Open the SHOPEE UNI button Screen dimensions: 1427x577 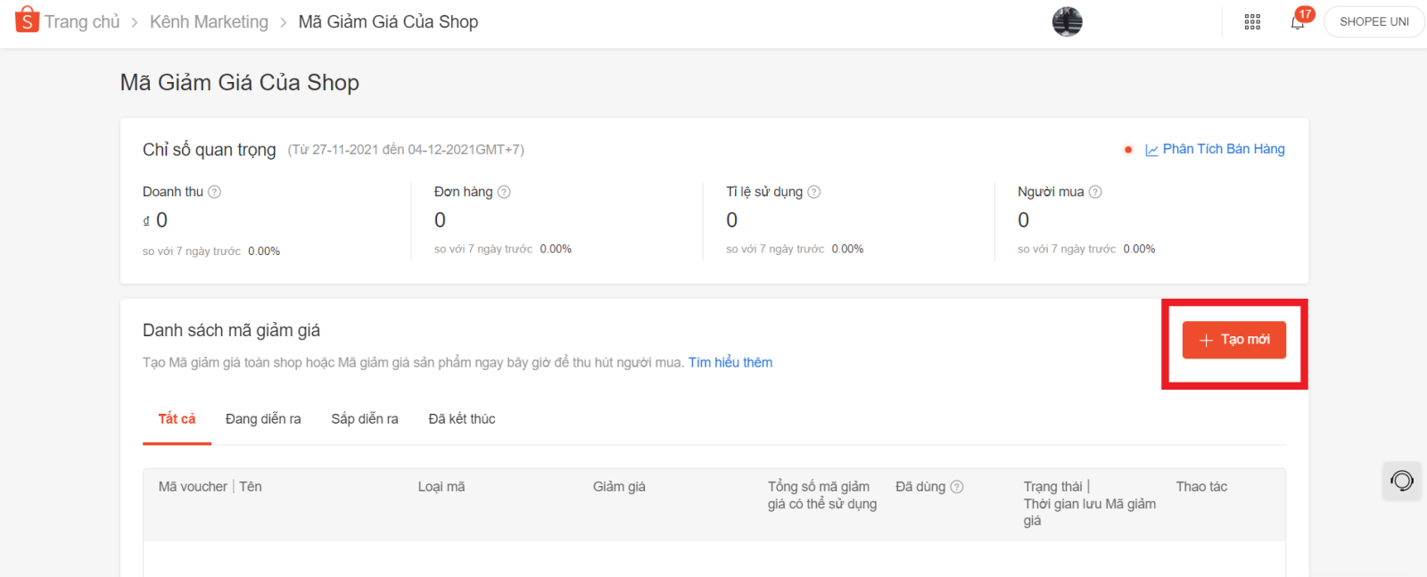click(x=1373, y=21)
